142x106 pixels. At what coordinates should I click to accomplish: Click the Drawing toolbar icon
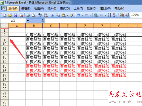pos(127,15)
